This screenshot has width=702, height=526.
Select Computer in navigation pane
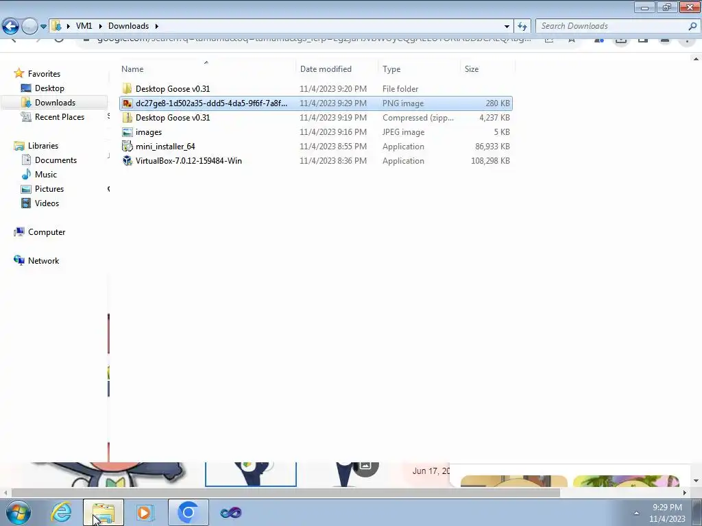tap(47, 232)
